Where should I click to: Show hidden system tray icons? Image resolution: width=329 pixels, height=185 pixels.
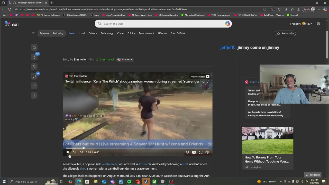click(281, 182)
